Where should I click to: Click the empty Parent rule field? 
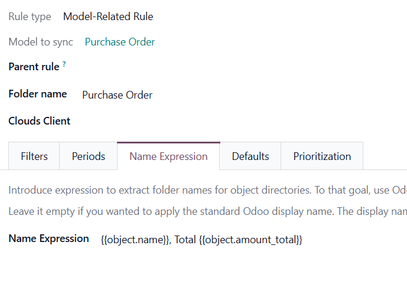click(177, 67)
